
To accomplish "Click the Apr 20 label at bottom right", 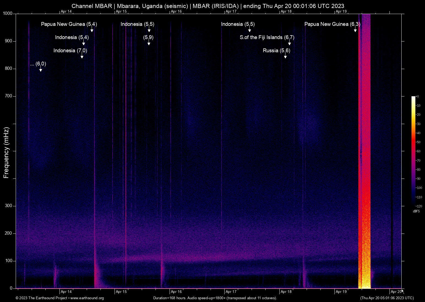I will point(396,292).
